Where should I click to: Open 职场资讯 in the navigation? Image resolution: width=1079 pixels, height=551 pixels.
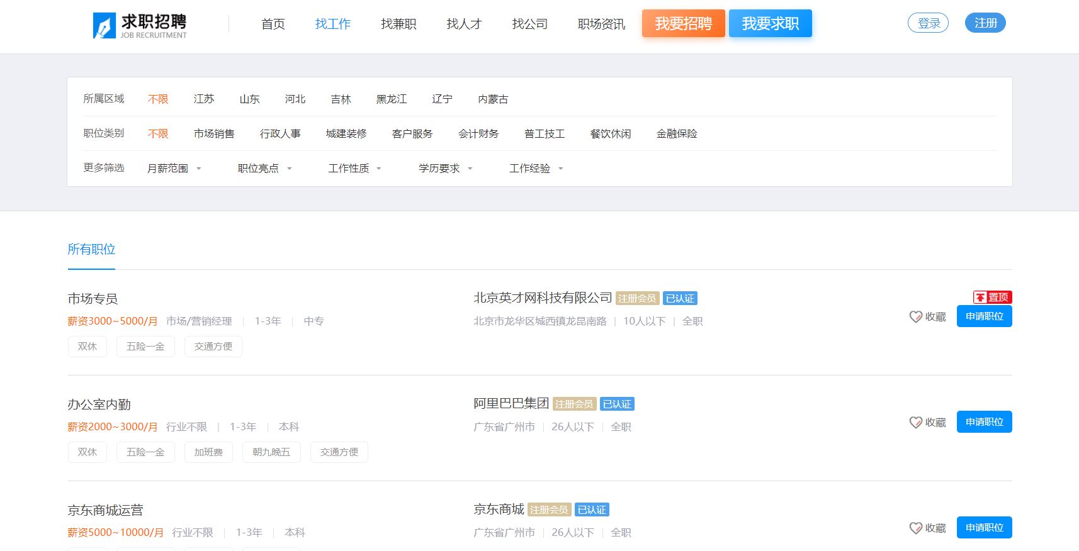point(601,25)
